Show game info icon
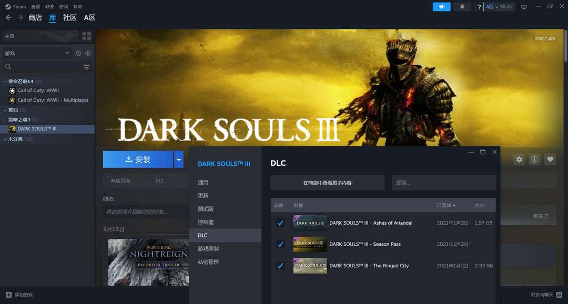 (534, 160)
